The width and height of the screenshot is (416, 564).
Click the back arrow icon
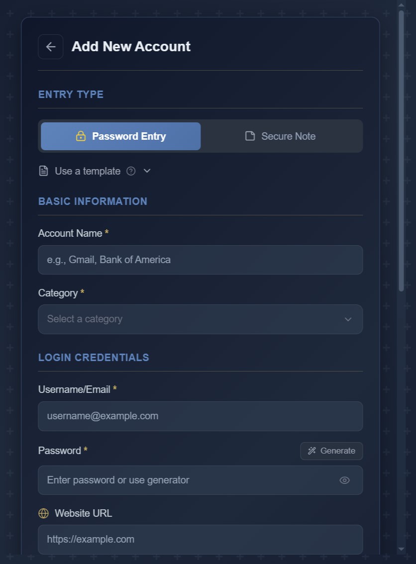coord(50,46)
